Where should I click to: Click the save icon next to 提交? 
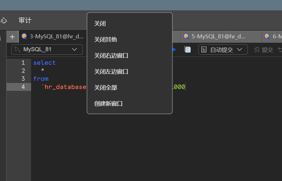[257, 50]
